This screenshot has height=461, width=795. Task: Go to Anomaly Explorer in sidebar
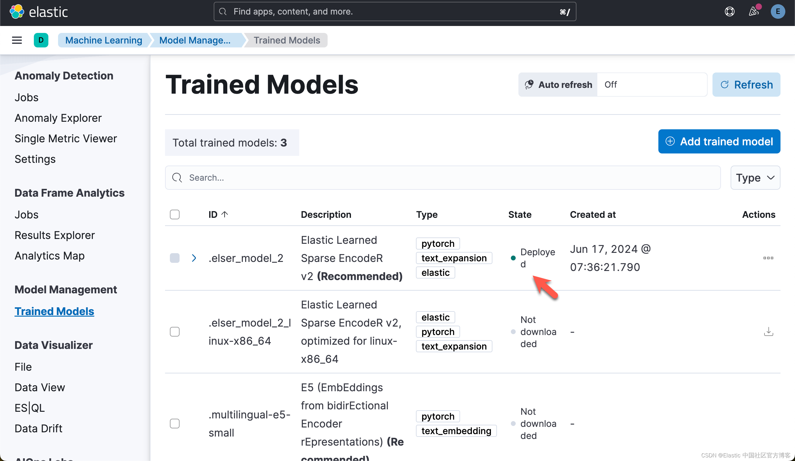58,118
